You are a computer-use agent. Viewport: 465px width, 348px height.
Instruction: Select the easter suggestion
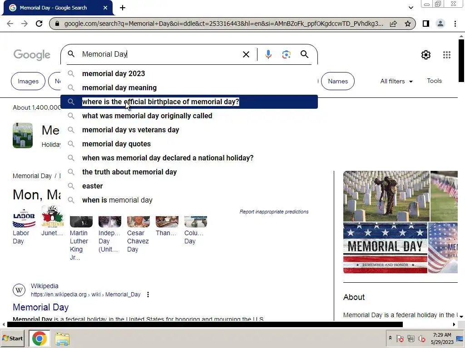click(x=189, y=186)
